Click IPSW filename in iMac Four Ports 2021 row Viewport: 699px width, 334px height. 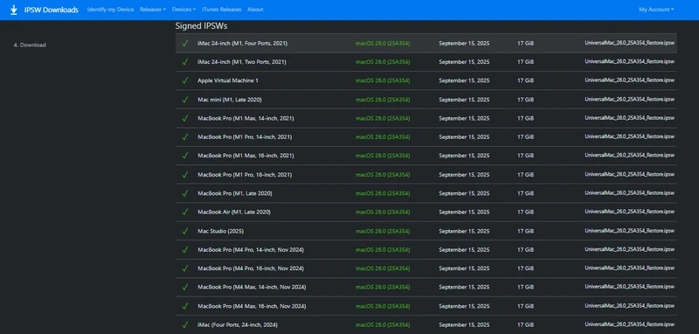point(629,43)
